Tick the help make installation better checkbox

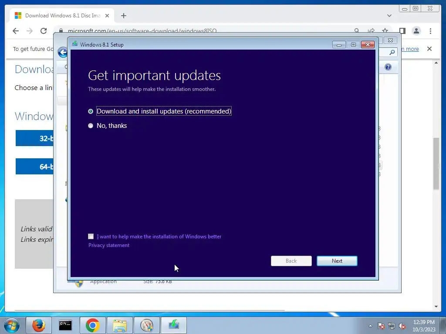tap(91, 236)
